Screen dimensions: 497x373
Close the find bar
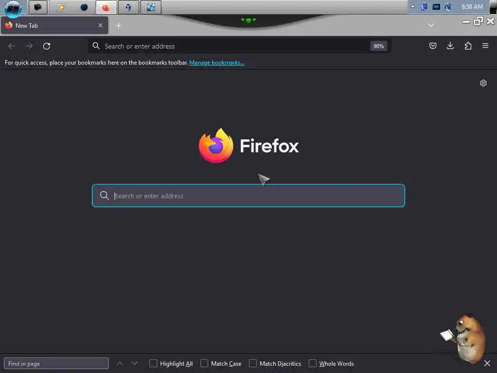click(487, 363)
